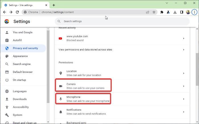Go back to the previous page
Image resolution: width=199 pixels, height=124 pixels.
click(x=5, y=12)
